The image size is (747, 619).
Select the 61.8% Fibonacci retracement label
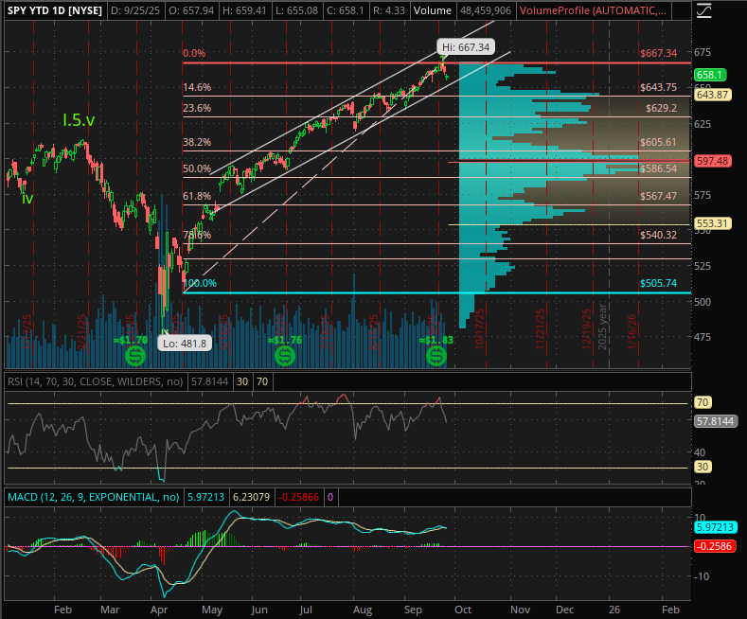[197, 196]
